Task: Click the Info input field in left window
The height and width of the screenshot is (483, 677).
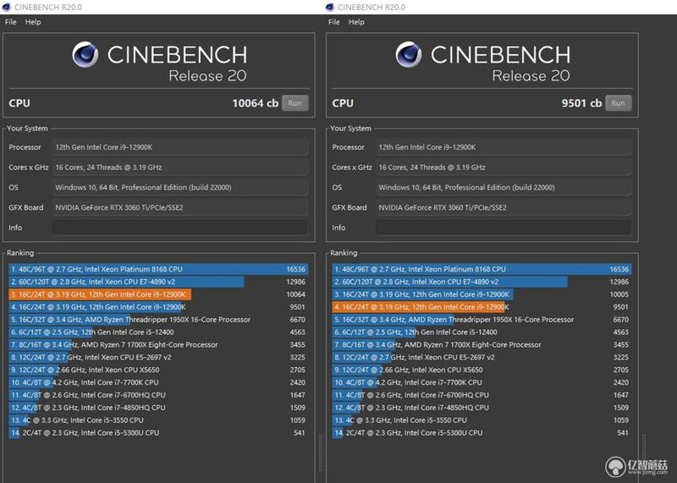Action: [180, 228]
